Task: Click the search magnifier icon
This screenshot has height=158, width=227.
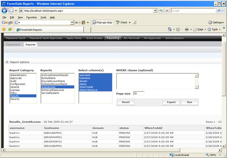Action: tap(219, 10)
